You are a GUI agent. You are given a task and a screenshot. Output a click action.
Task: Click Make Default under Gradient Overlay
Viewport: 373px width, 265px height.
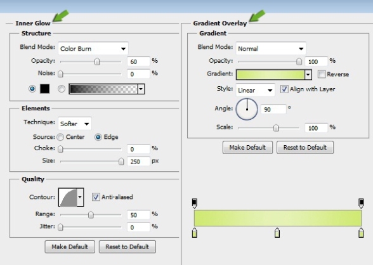(x=247, y=147)
